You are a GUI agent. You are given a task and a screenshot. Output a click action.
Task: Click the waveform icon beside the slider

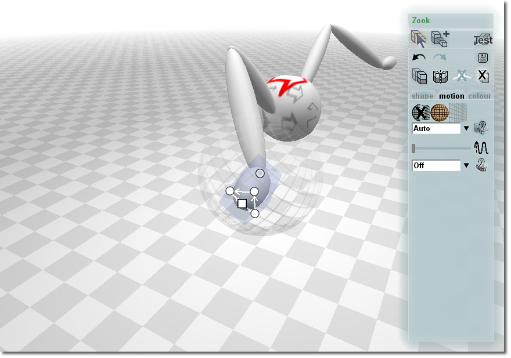[481, 148]
